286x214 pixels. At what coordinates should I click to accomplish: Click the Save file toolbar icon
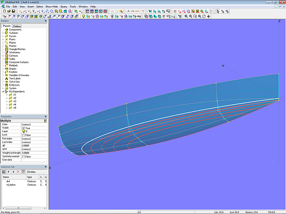pyautogui.click(x=13, y=11)
